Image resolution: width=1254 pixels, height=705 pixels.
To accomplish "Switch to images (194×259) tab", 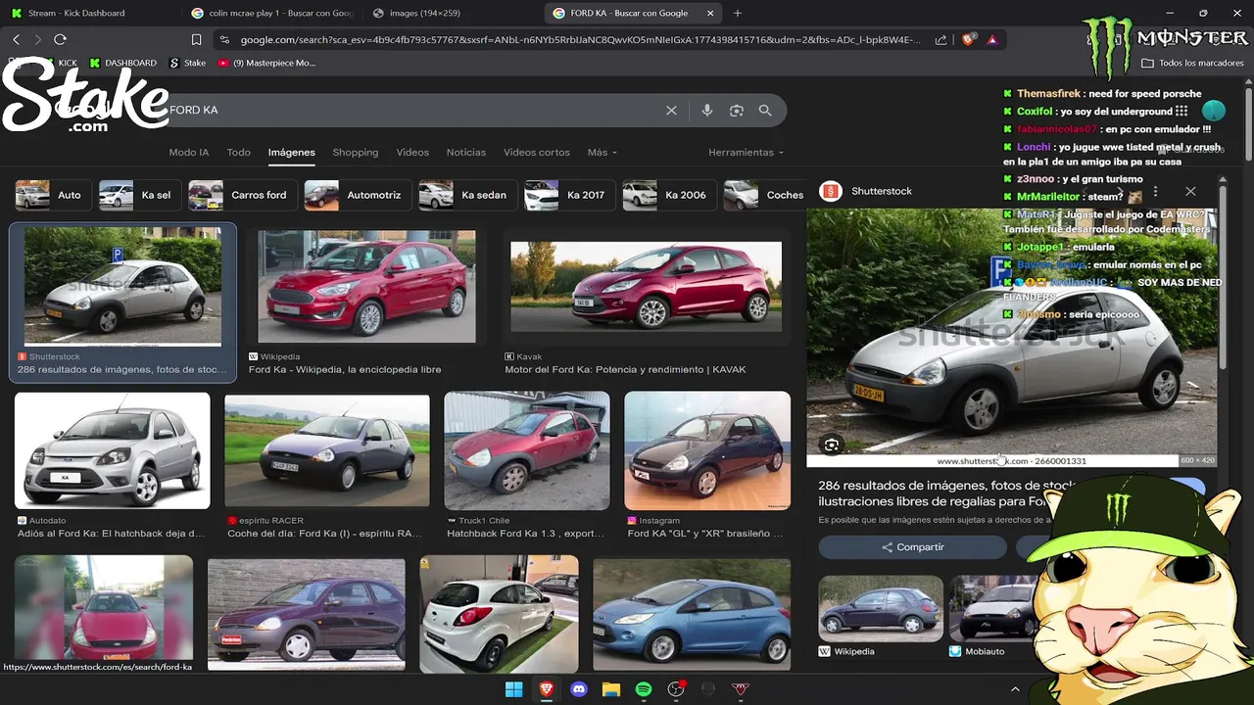I will coord(451,13).
